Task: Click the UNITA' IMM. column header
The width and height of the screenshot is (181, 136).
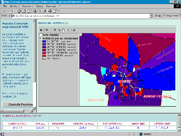Action: click(x=138, y=124)
